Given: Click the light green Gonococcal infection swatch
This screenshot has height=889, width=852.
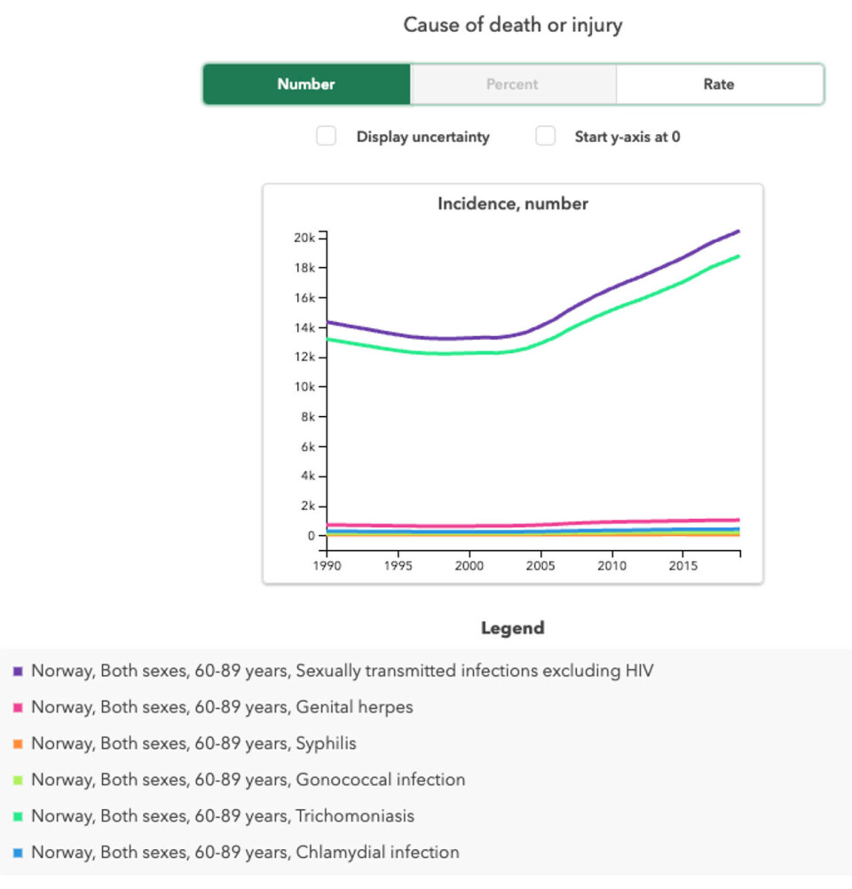Looking at the screenshot, I should pos(18,781).
